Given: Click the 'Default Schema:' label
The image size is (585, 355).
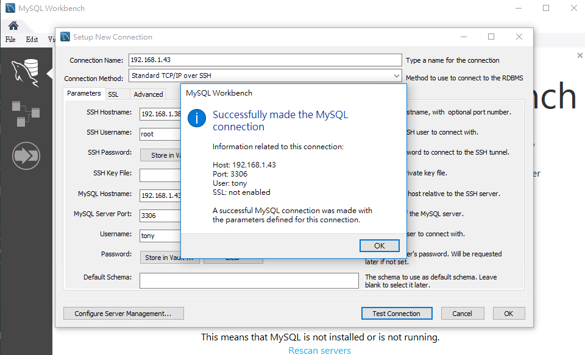Looking at the screenshot, I should click(107, 277).
